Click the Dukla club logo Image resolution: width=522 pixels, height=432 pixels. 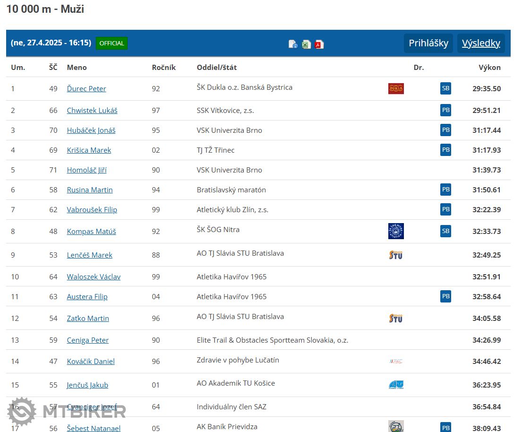pos(396,88)
